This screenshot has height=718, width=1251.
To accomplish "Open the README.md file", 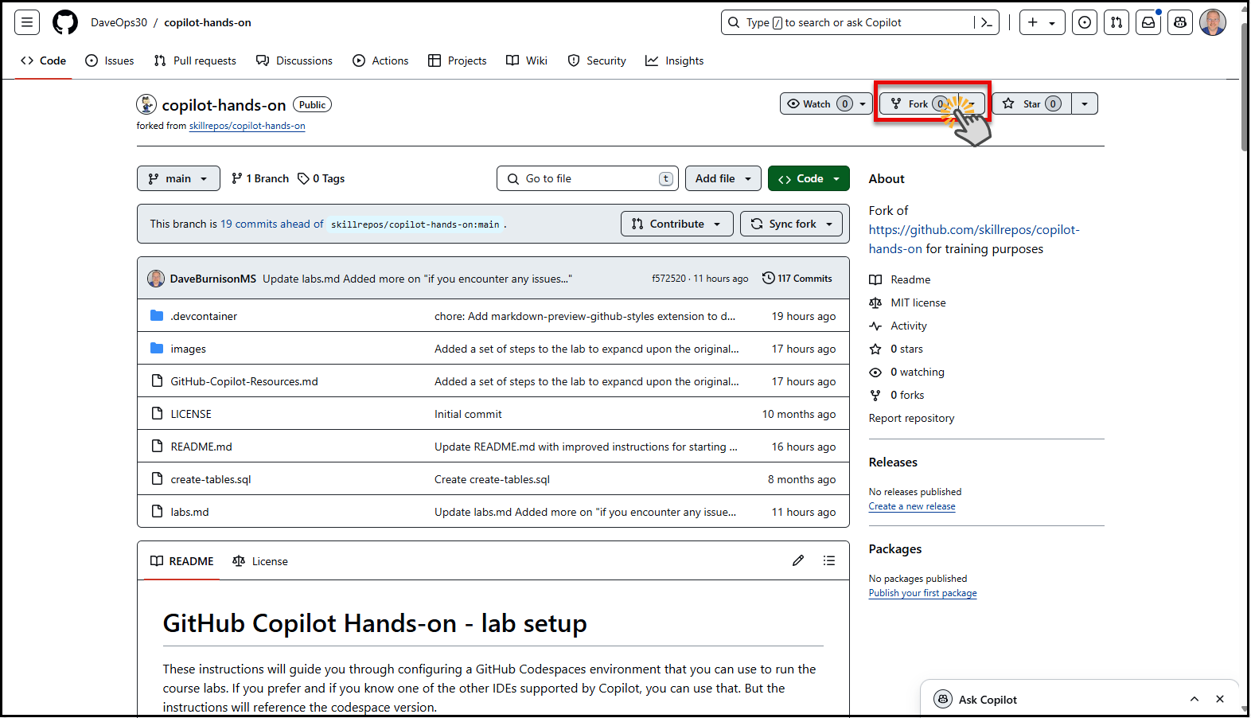I will pos(201,447).
